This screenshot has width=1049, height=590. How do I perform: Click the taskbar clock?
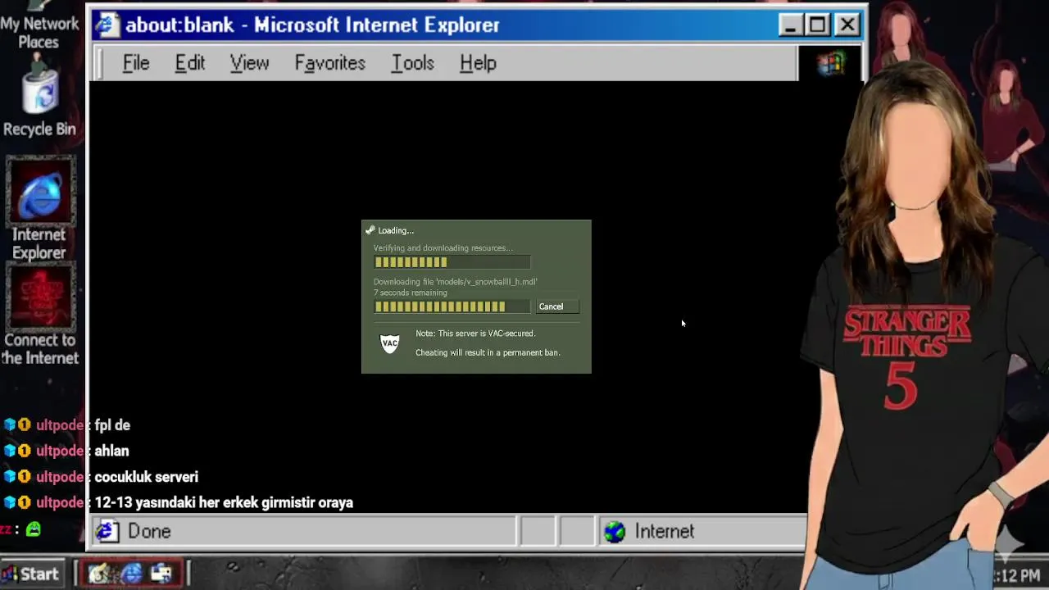[x=1016, y=577]
